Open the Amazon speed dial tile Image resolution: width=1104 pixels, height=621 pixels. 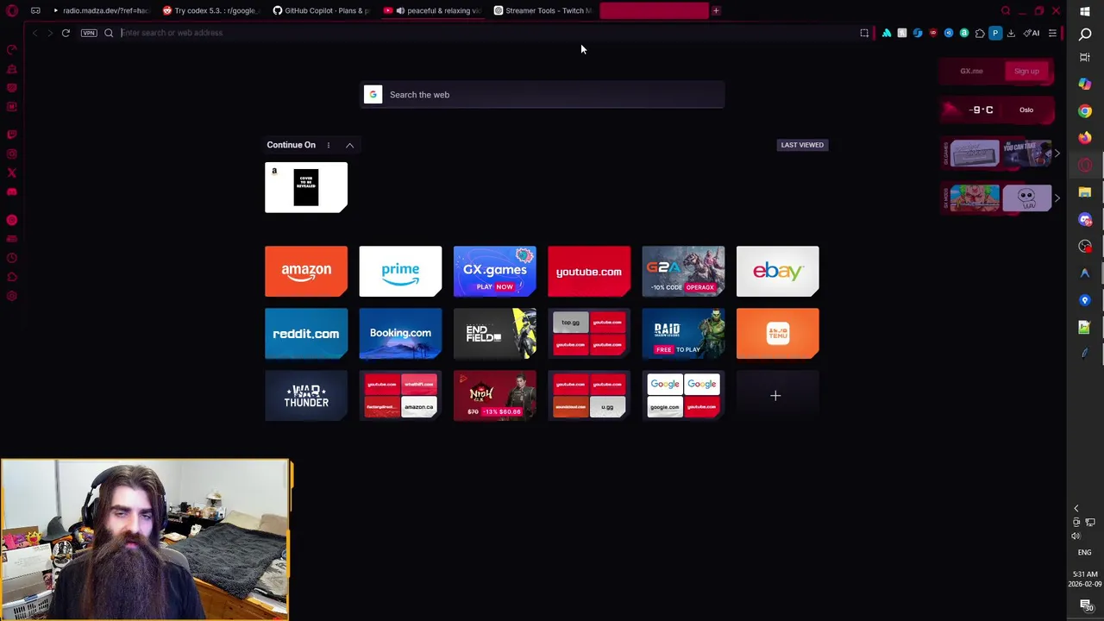click(306, 271)
